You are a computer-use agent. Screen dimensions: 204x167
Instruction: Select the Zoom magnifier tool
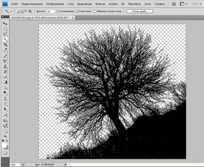click(x=5, y=136)
